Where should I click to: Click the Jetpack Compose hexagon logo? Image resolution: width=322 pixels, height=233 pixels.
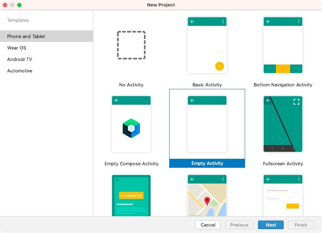[x=131, y=128]
